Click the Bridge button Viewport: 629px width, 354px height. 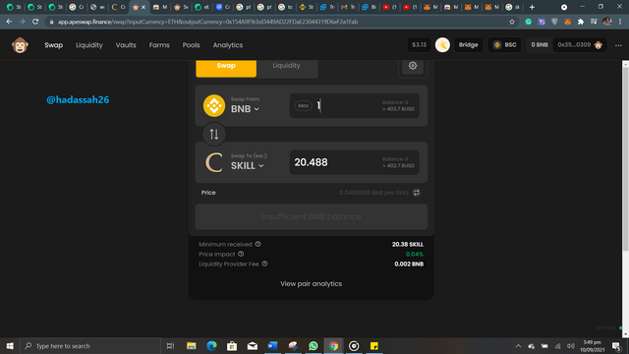pos(468,45)
